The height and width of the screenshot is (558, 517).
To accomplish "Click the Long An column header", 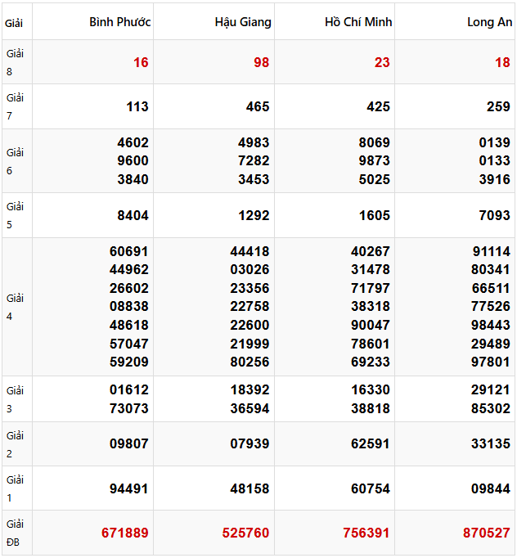I will [x=489, y=22].
